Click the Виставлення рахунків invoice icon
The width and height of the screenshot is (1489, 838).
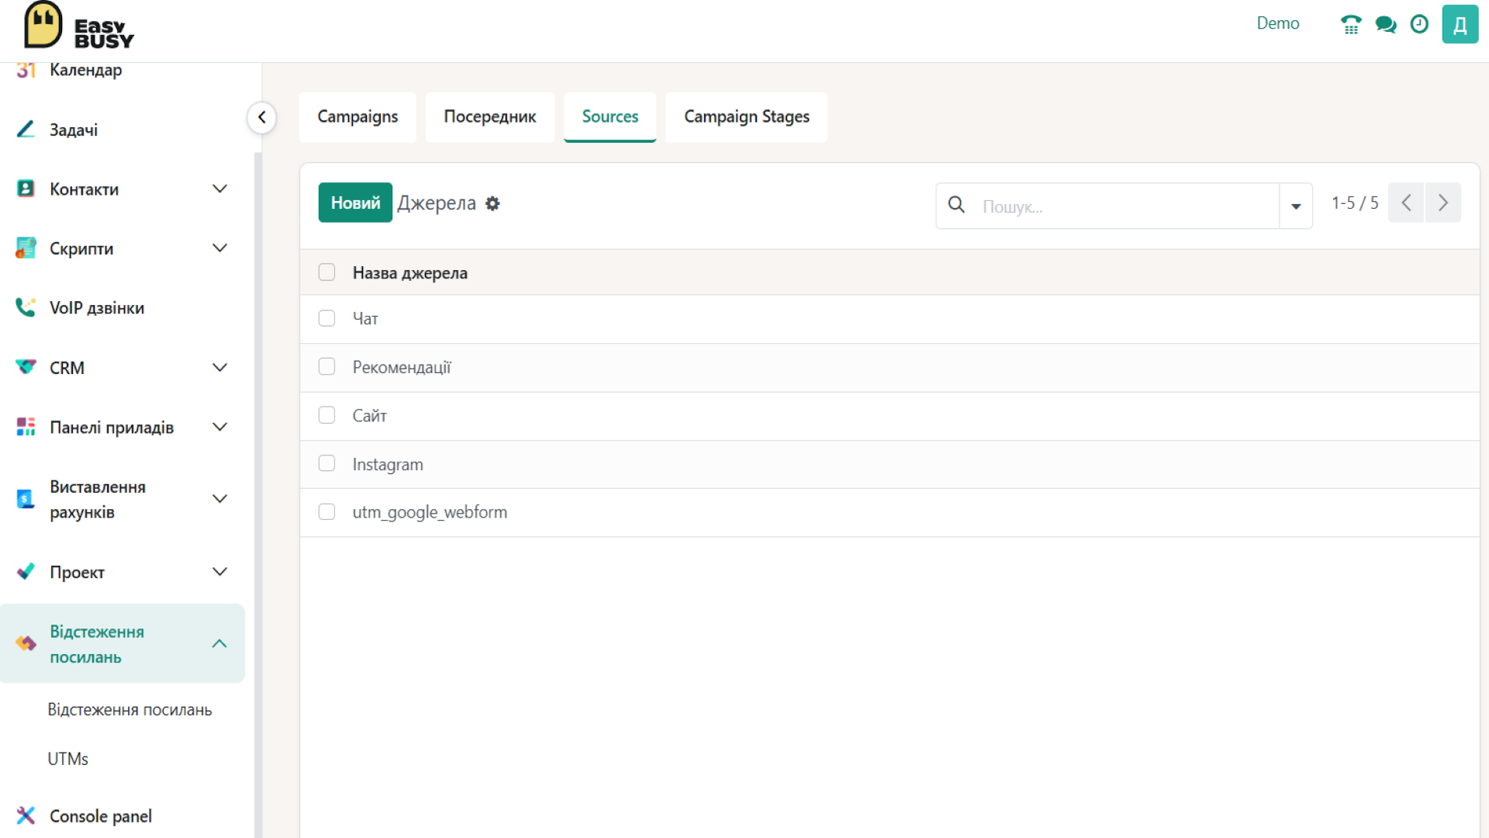pyautogui.click(x=26, y=499)
